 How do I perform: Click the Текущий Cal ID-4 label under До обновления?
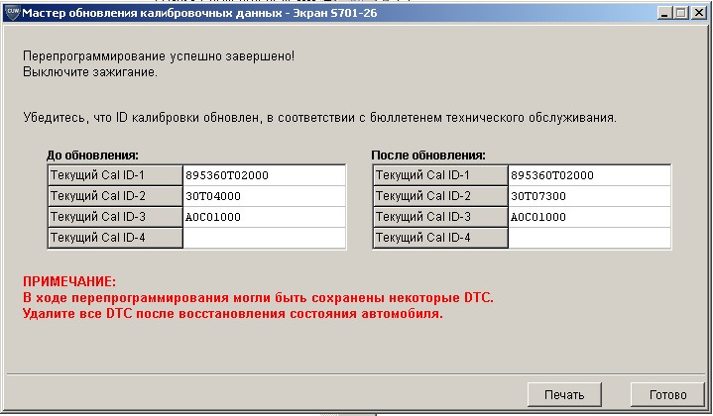click(x=115, y=238)
